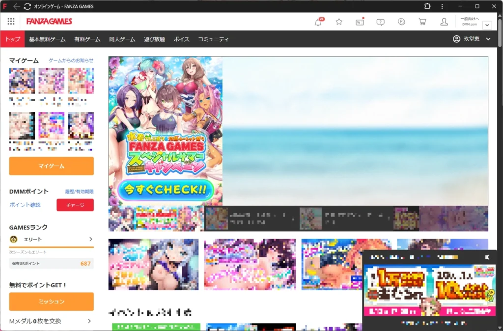Image resolution: width=503 pixels, height=331 pixels.
Task: Open the 遊び放題 menu
Action: pos(154,39)
